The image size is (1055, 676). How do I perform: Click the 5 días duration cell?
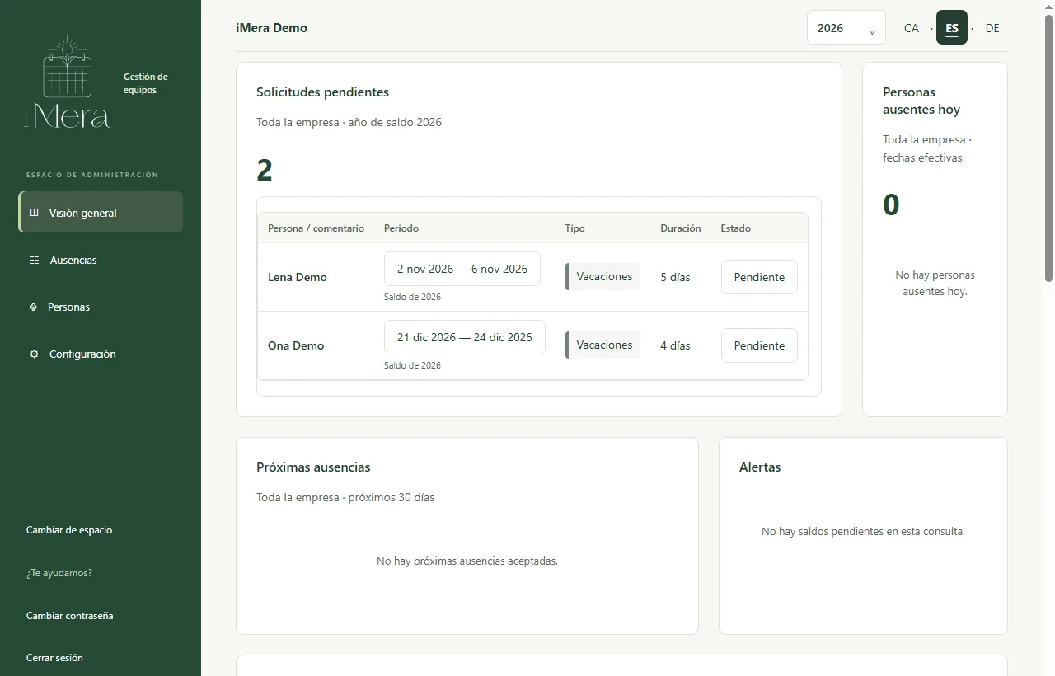[x=675, y=277]
